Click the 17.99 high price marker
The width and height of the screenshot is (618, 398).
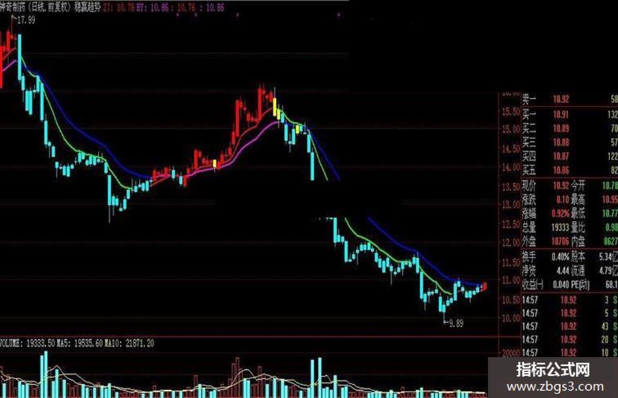point(26,20)
